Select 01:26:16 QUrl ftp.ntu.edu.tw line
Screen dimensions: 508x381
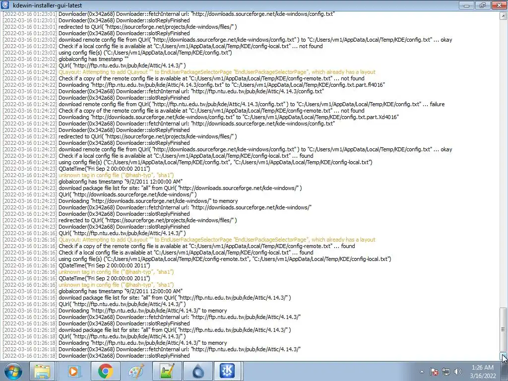(94, 233)
